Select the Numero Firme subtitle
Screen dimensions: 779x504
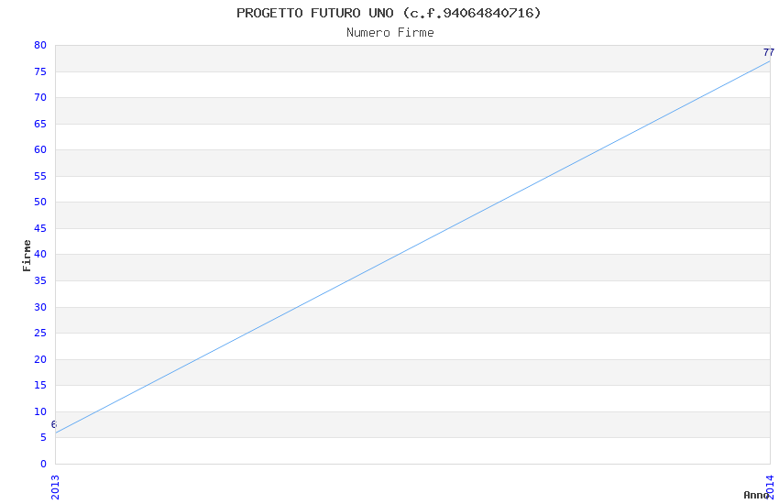[x=389, y=33]
